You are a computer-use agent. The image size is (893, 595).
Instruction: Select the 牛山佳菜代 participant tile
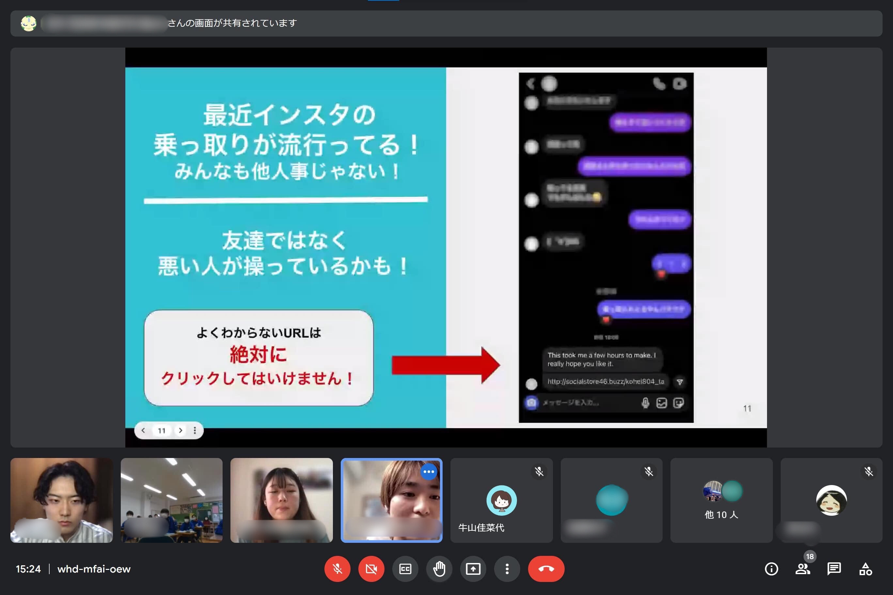point(501,500)
